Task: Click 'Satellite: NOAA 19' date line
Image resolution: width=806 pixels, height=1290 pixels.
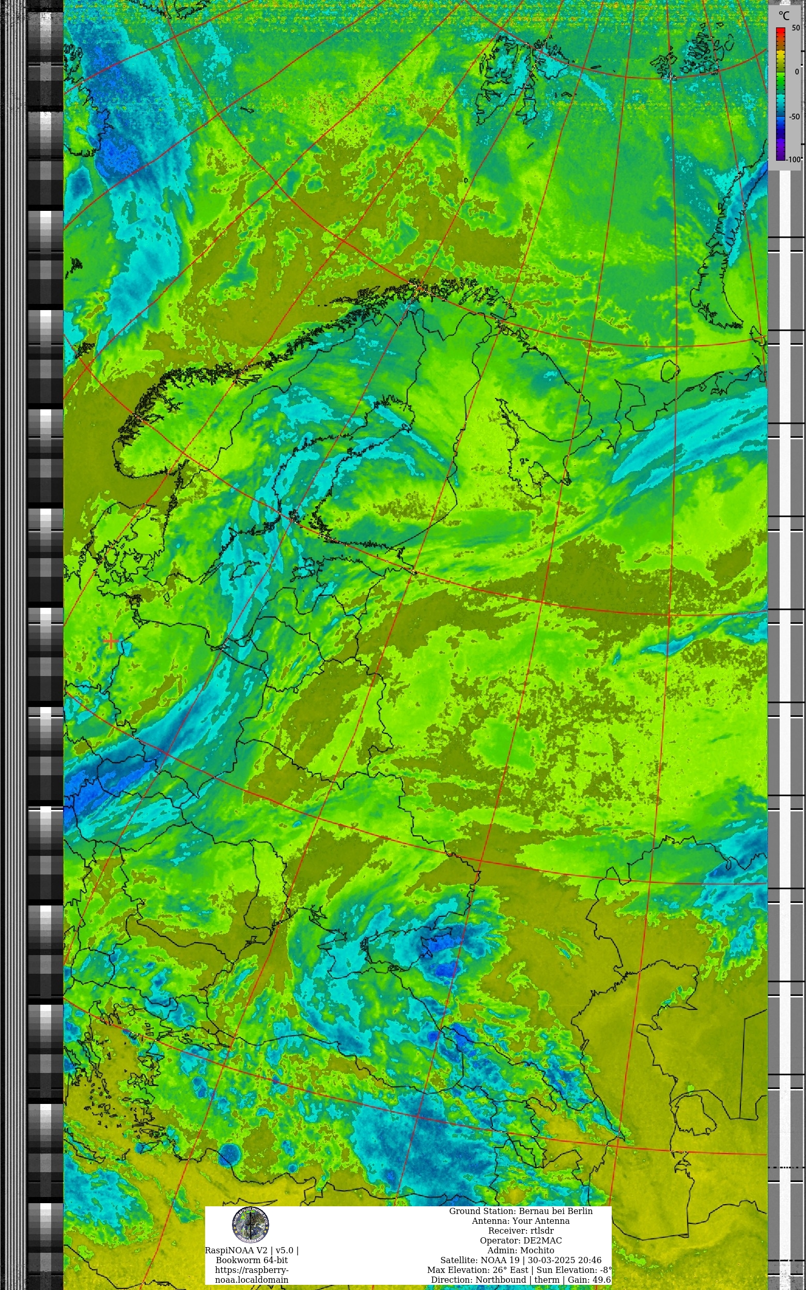Action: [x=521, y=1260]
